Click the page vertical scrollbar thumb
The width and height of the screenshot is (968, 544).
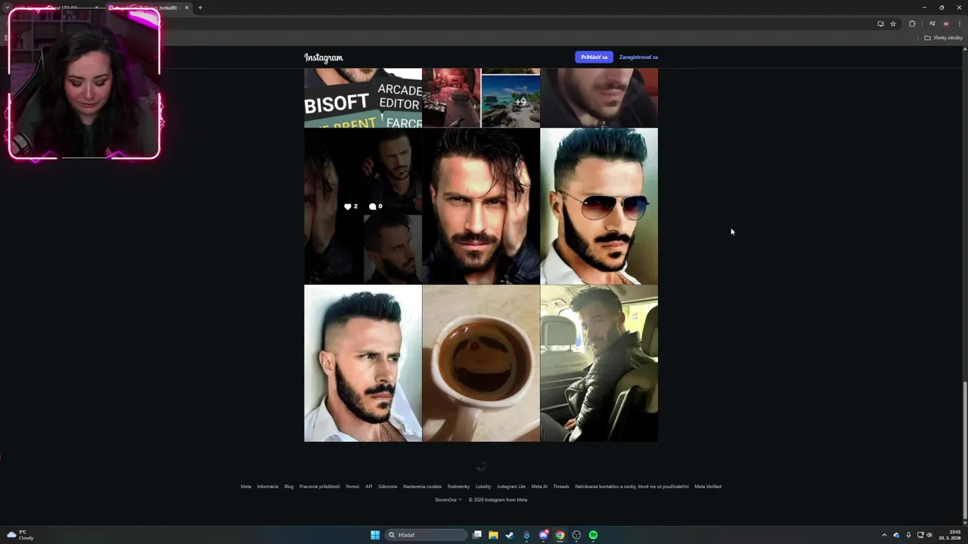(x=964, y=450)
